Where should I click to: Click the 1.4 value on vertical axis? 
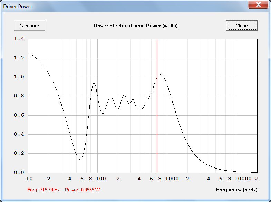[19, 39]
